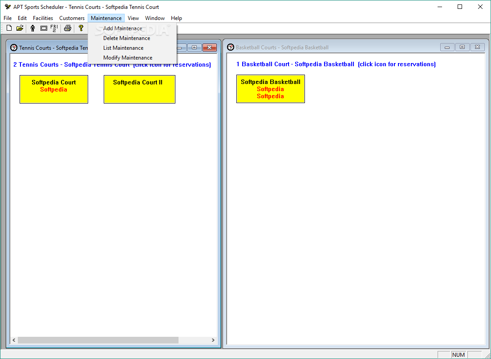Click the New document toolbar icon
491x359 pixels.
[x=9, y=28]
